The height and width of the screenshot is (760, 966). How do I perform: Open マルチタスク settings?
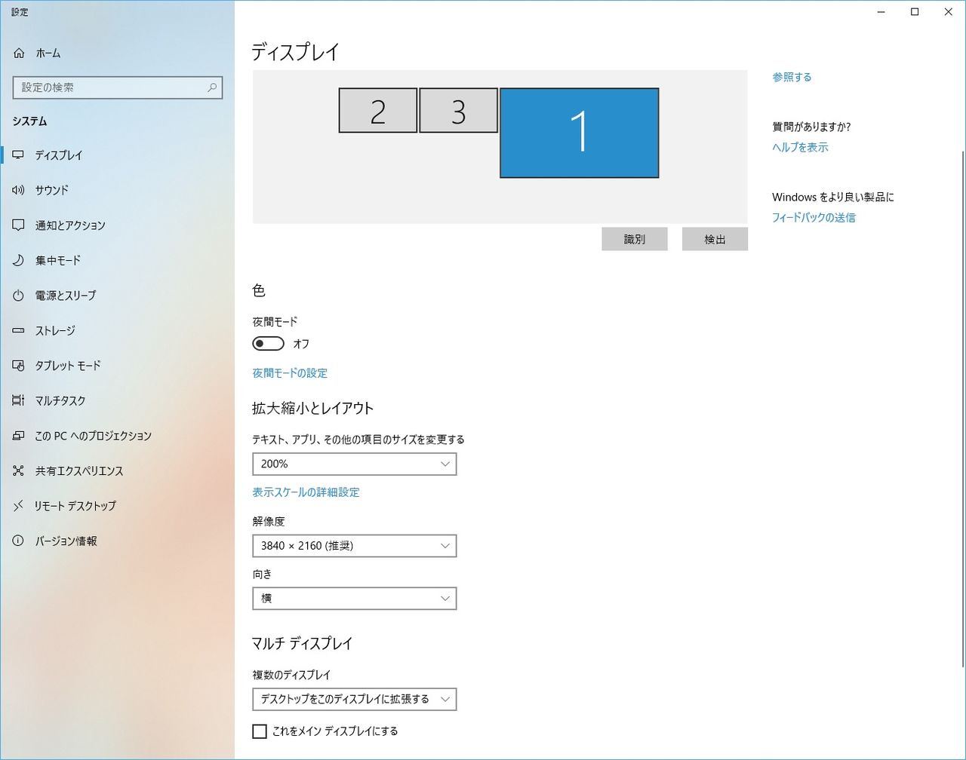coord(118,400)
